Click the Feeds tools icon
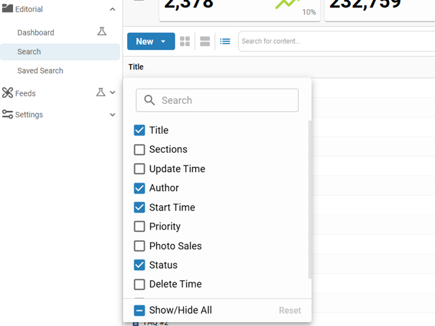Image resolution: width=435 pixels, height=326 pixels. pos(8,93)
